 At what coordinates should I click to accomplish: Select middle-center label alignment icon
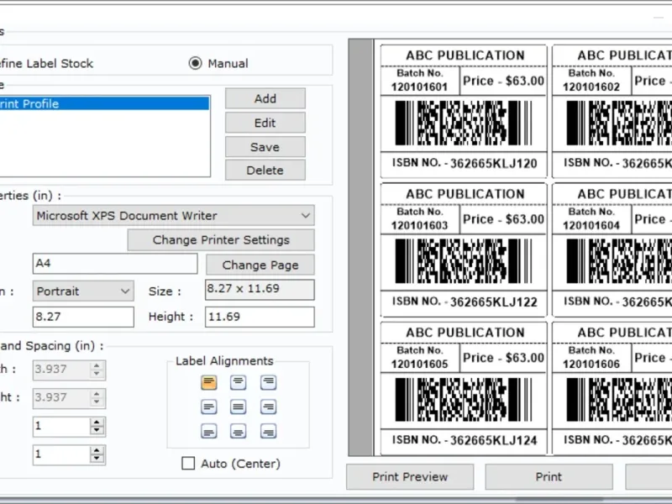point(239,407)
